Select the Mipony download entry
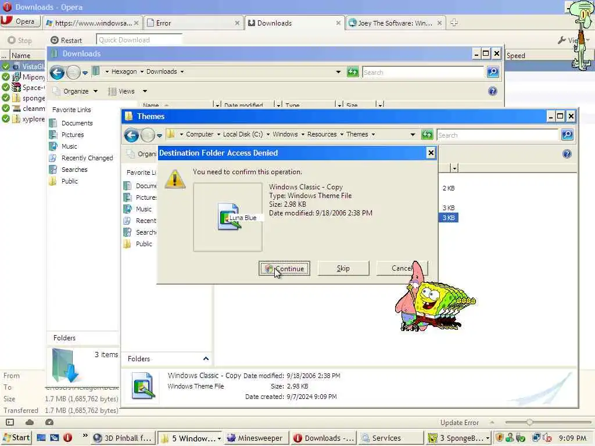Screen dimensions: 595x446 point(23,77)
